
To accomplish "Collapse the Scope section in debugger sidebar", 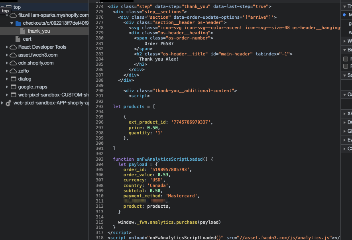I will pyautogui.click(x=344, y=75).
